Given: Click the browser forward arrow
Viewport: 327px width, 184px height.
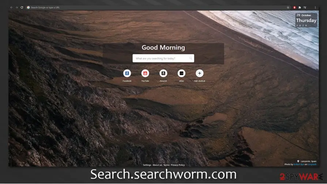Looking at the screenshot, I should coord(17,8).
